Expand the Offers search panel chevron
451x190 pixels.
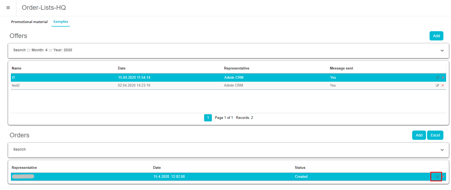[442, 51]
